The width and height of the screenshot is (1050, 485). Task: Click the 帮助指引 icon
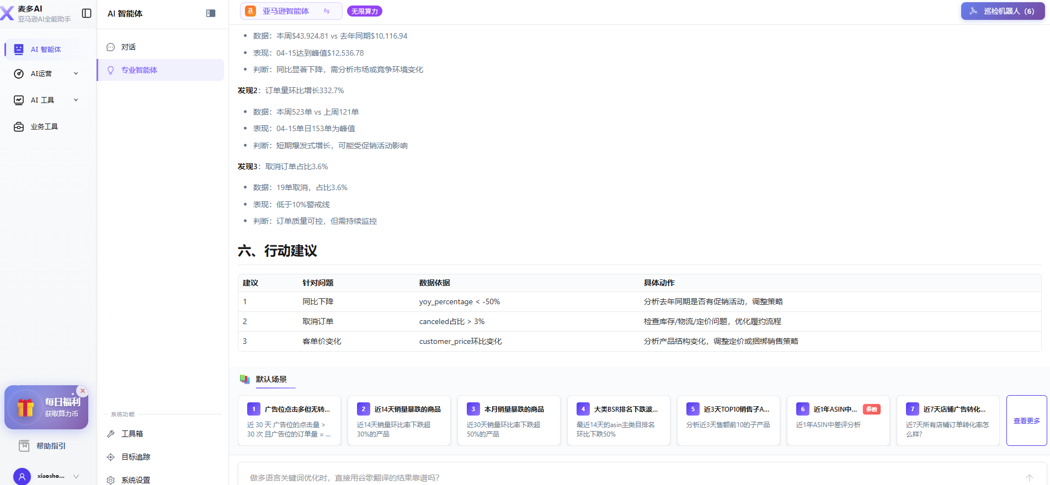coord(24,446)
